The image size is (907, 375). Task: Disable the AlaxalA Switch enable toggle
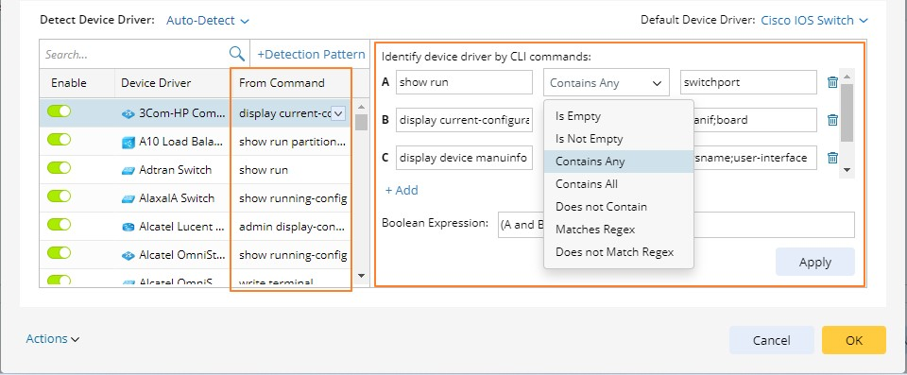coord(59,196)
